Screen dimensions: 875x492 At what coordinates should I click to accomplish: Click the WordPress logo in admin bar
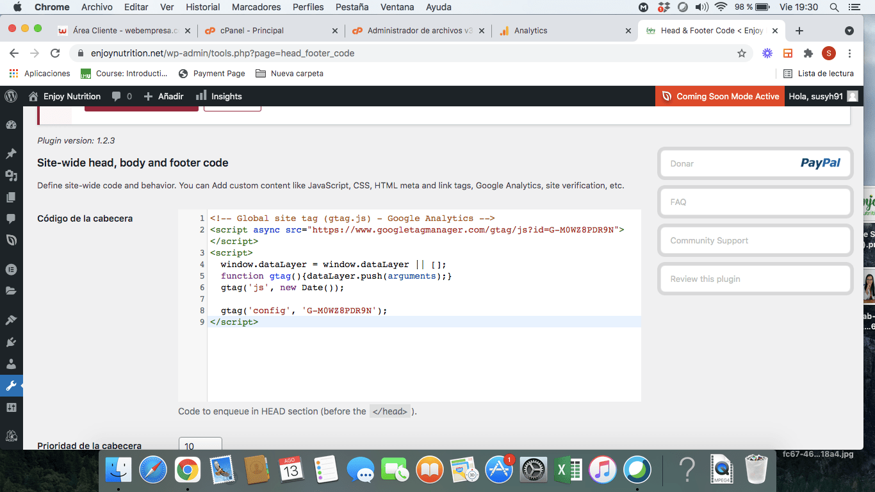11,96
